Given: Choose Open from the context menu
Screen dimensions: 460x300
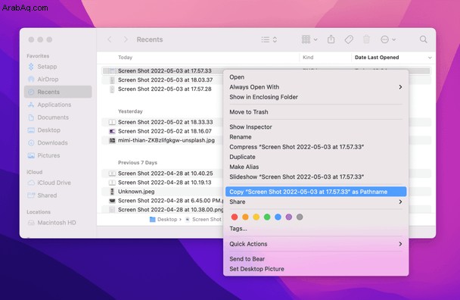Looking at the screenshot, I should click(316, 77).
